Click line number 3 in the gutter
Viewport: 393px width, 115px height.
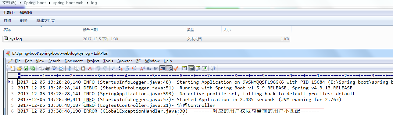click(x=12, y=94)
